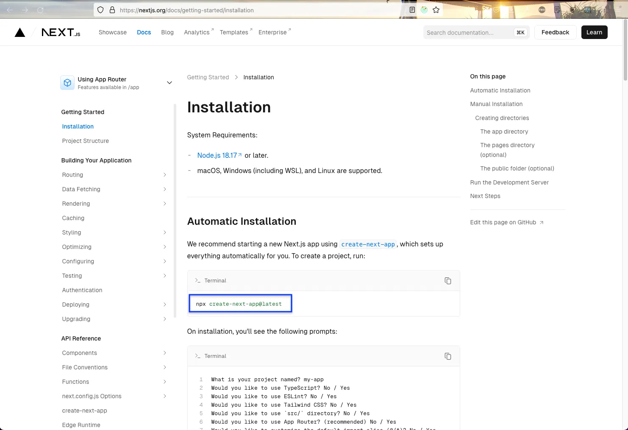This screenshot has height=430, width=628.
Task: Copy the installation prompts terminal block
Action: pos(448,356)
